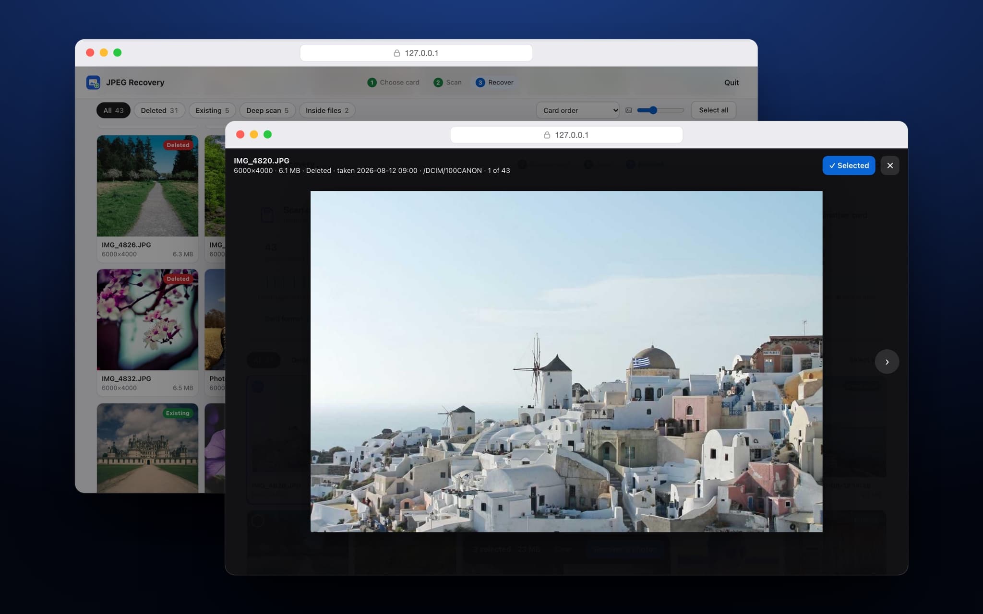Screen dimensions: 983x614
Task: Click address bar in back window
Action: 416,53
